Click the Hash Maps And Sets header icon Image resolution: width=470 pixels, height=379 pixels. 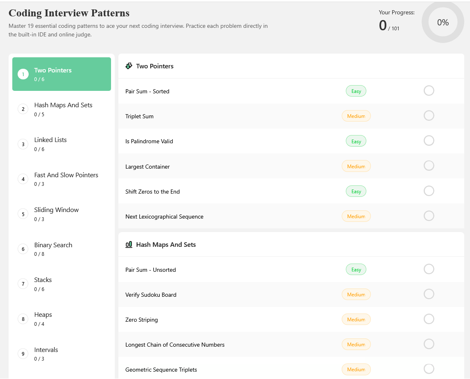click(129, 244)
